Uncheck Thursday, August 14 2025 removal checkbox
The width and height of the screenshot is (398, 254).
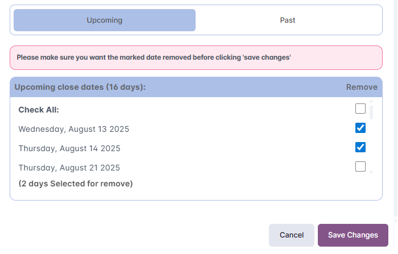pyautogui.click(x=360, y=147)
